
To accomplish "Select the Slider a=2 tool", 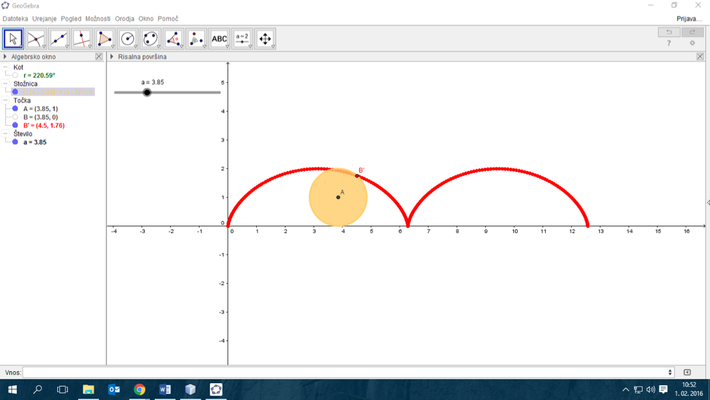I will point(242,39).
